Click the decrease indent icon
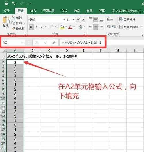This screenshot has height=152, width=144. coord(109,27)
